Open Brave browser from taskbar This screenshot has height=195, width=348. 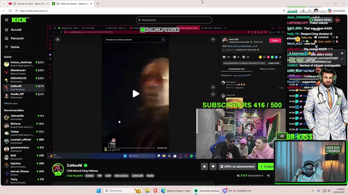coord(155,191)
